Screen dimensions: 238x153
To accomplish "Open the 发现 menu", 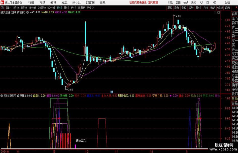I will click(64, 3).
